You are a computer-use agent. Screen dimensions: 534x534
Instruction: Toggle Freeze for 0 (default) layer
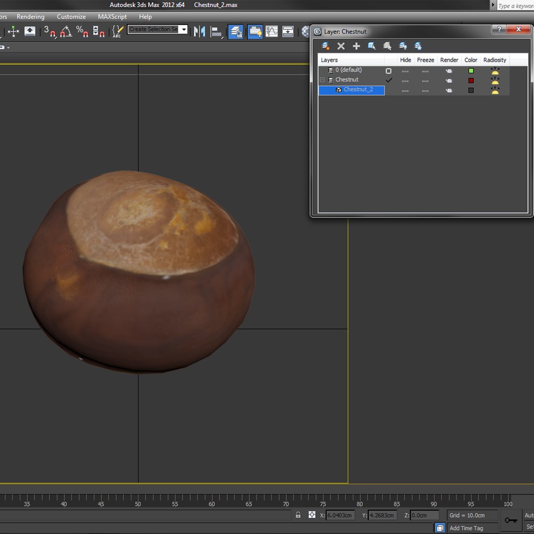coord(425,71)
